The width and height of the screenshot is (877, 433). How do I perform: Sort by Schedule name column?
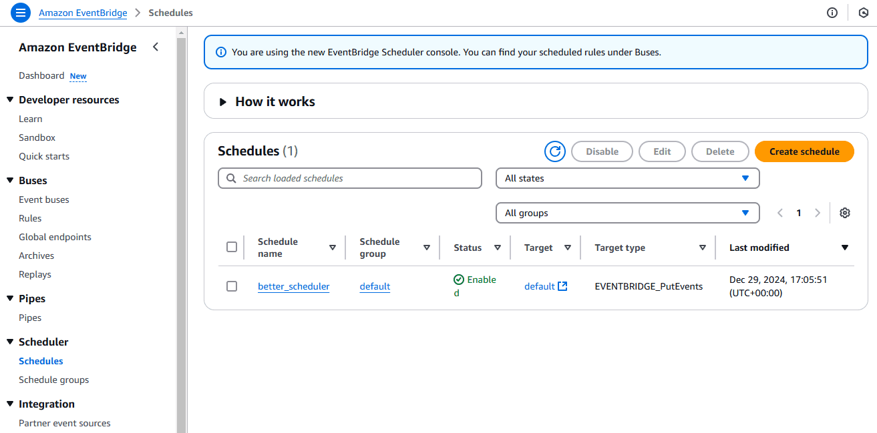click(333, 248)
